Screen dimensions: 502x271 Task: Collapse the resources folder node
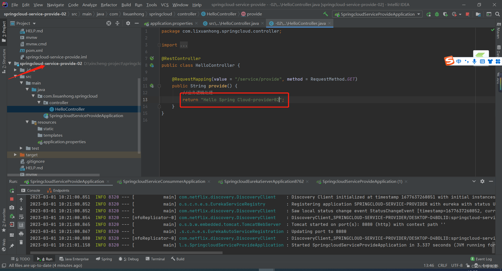point(27,122)
